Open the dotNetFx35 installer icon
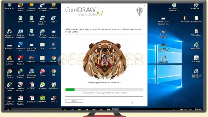The width and height of the screenshot is (208, 117). coord(54,86)
